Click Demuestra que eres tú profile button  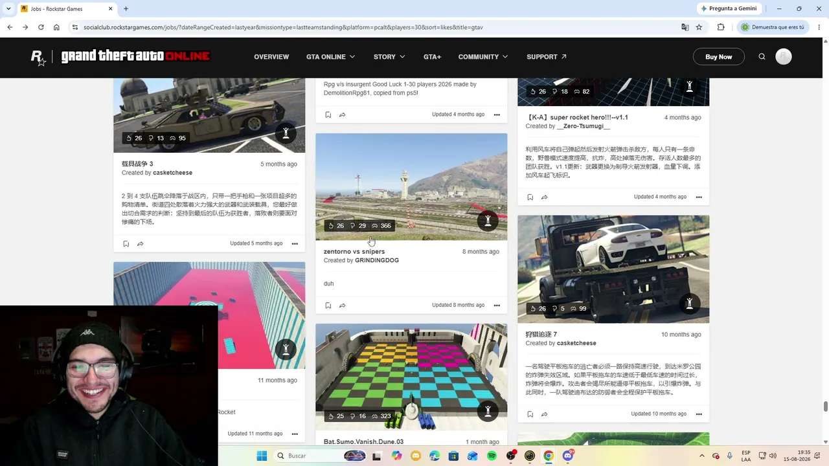tap(773, 27)
